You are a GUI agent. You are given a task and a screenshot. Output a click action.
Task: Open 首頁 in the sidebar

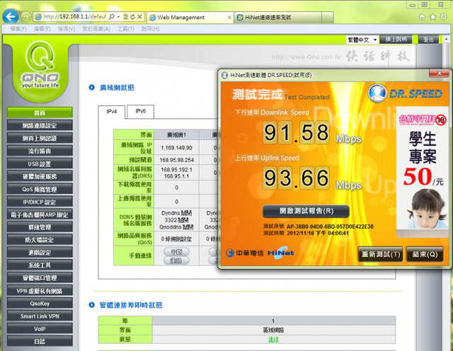[40, 113]
